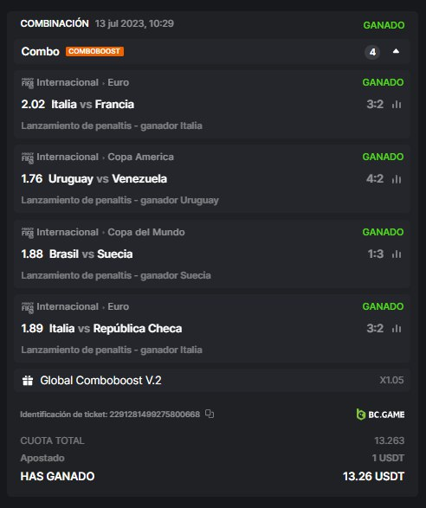Open the Italia vs República Checa match

coord(115,329)
